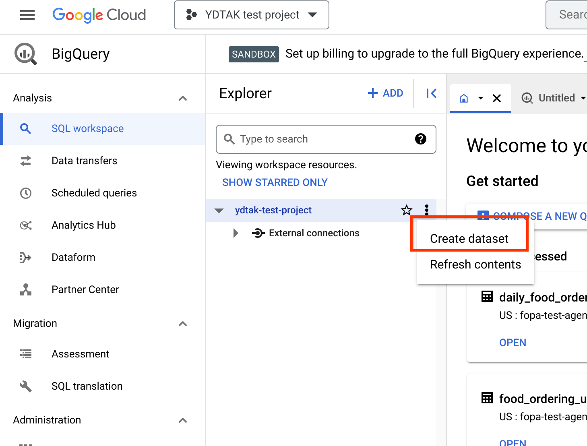This screenshot has width=587, height=446.
Task: Click the Google Cloud logo
Action: pyautogui.click(x=99, y=15)
